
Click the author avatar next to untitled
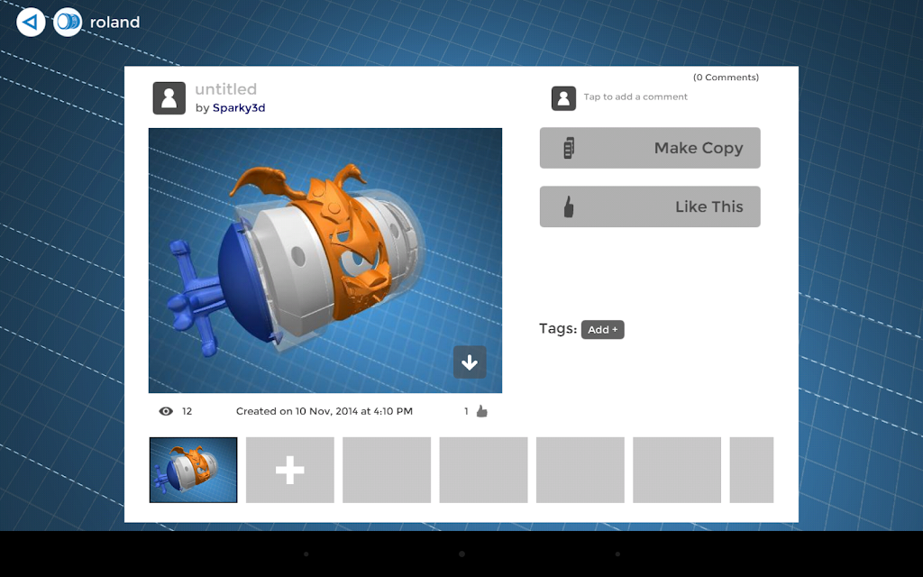tap(169, 97)
